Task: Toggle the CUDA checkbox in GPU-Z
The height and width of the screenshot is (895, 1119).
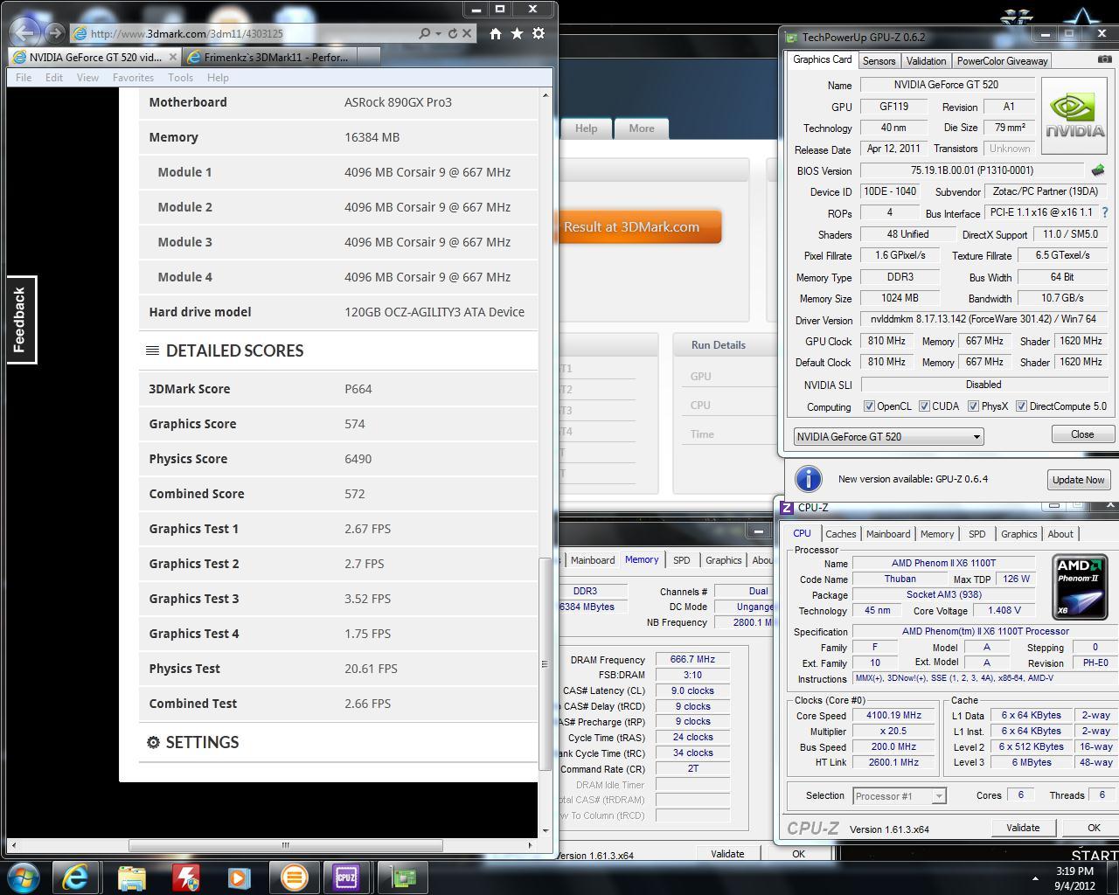Action: [924, 406]
